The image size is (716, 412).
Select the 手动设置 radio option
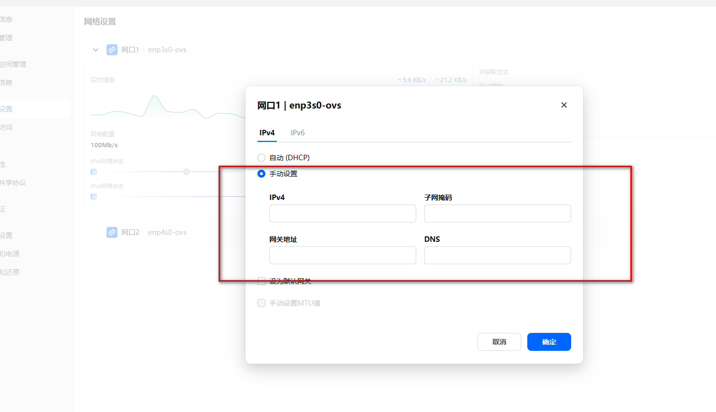(x=261, y=174)
